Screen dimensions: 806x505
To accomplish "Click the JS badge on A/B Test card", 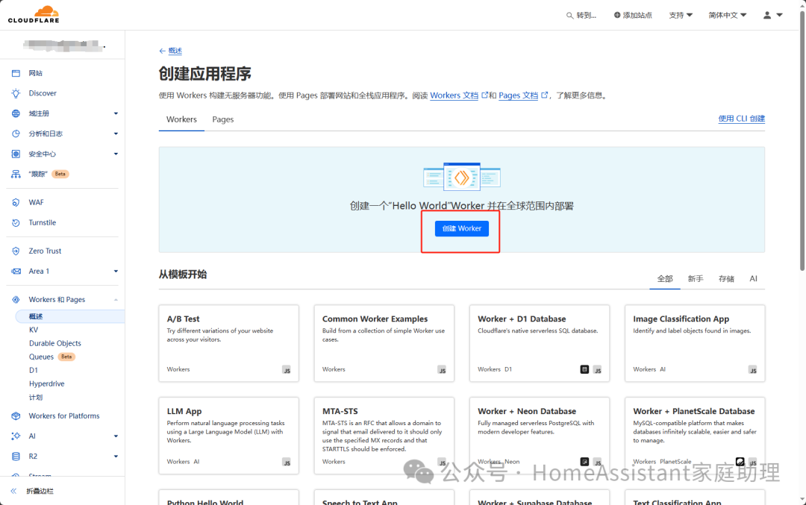I will tap(287, 370).
